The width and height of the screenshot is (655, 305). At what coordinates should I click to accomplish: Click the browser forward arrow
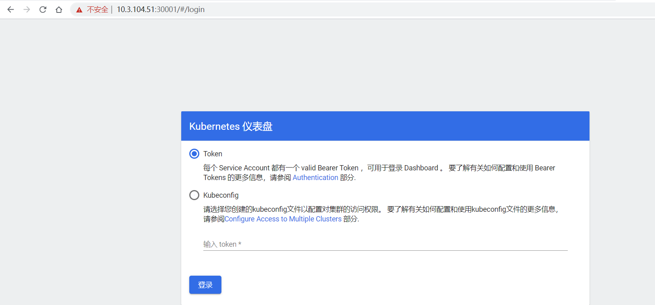tap(27, 9)
